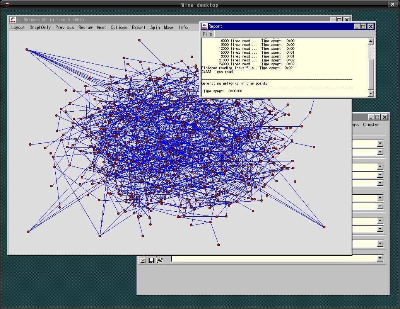Screen dimensions: 400x309
Task: Click the floppy disk save icon
Action: [151, 261]
